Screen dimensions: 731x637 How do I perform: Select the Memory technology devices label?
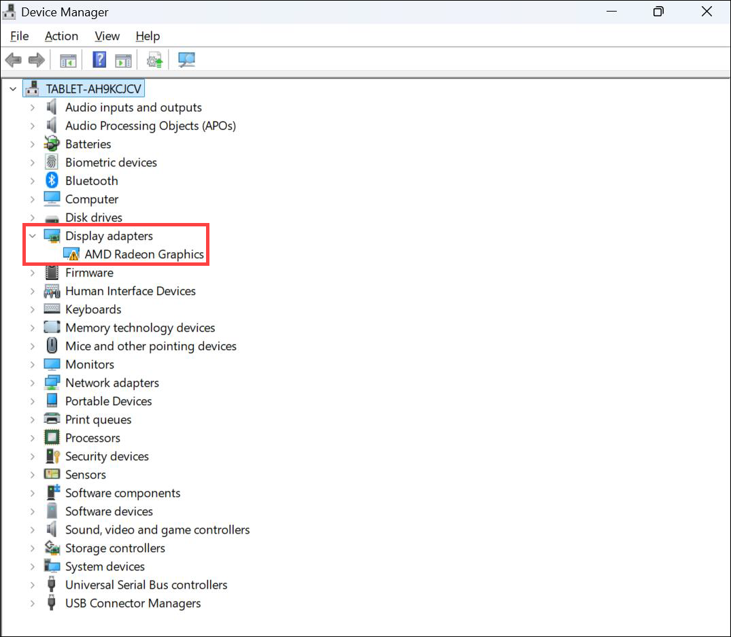point(140,328)
